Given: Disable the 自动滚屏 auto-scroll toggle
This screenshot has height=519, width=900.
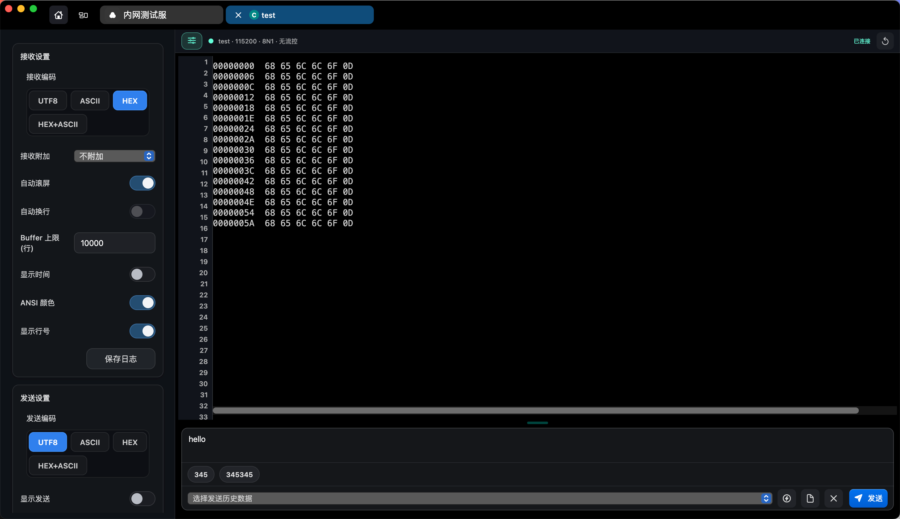Looking at the screenshot, I should pyautogui.click(x=142, y=183).
